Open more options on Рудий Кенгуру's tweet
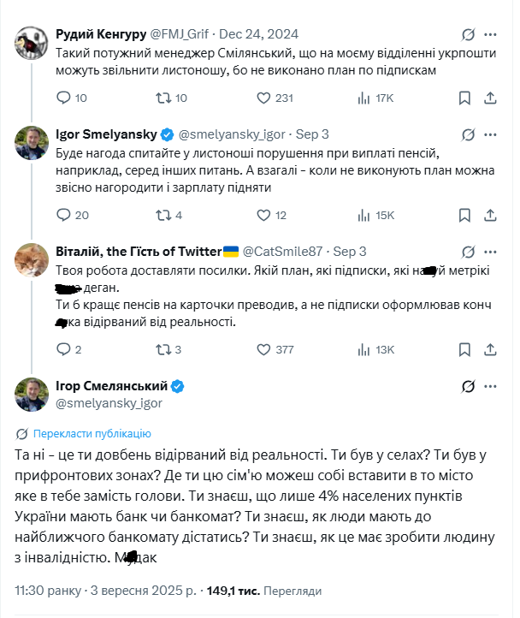The image size is (520, 618). [x=489, y=35]
